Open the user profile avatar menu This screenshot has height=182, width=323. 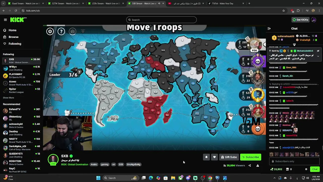(314, 20)
